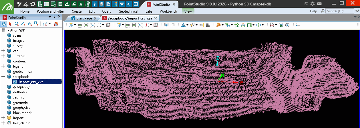This screenshot has height=128, width=360.
Task: Open the Geotechnical ribbon tab
Action: (x=128, y=11)
